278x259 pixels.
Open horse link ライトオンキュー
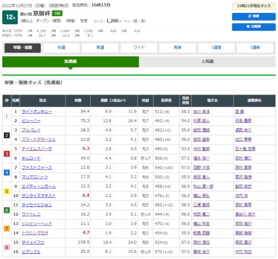[x=37, y=112]
